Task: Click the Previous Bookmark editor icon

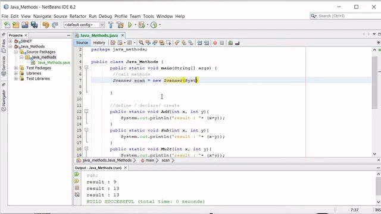Action: 177,43
